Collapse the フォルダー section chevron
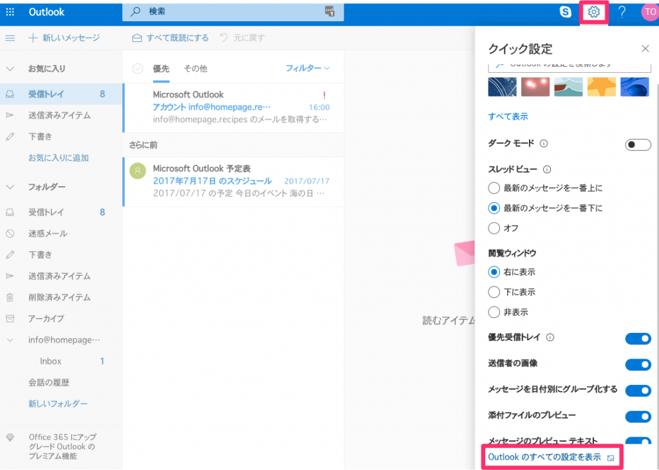The height and width of the screenshot is (470, 659). click(x=10, y=187)
